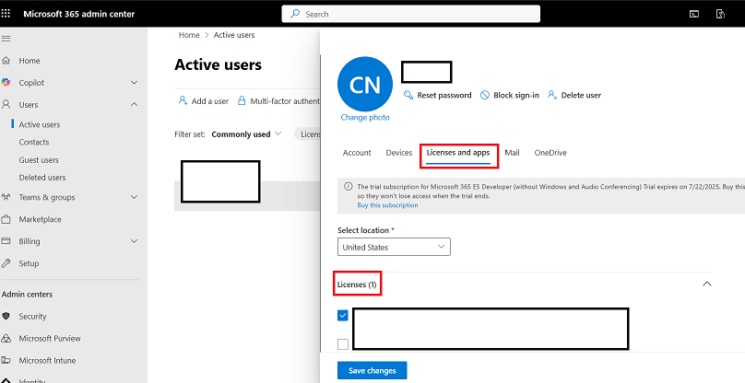Switch to the Mail tab
Screen dimensions: 745x383
[x=513, y=153]
